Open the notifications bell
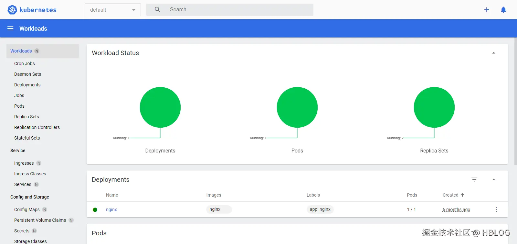Image resolution: width=517 pixels, height=244 pixels. 503,10
